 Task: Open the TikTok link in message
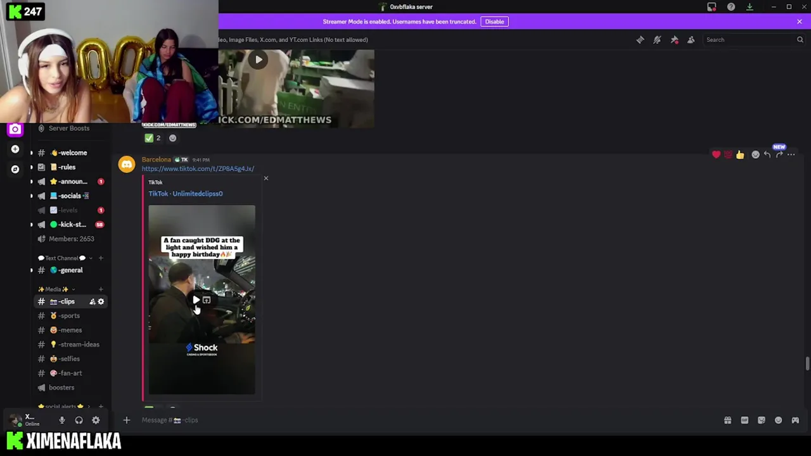point(198,169)
